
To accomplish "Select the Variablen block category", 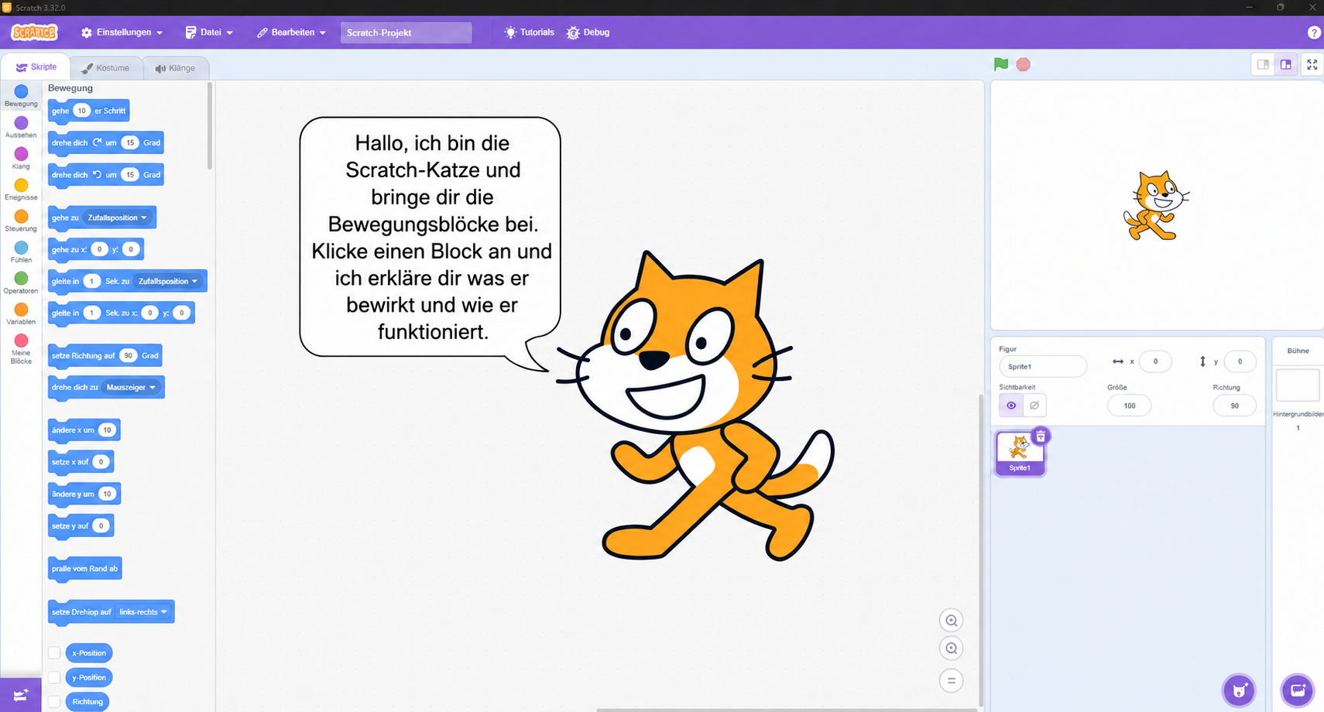I will tap(21, 314).
